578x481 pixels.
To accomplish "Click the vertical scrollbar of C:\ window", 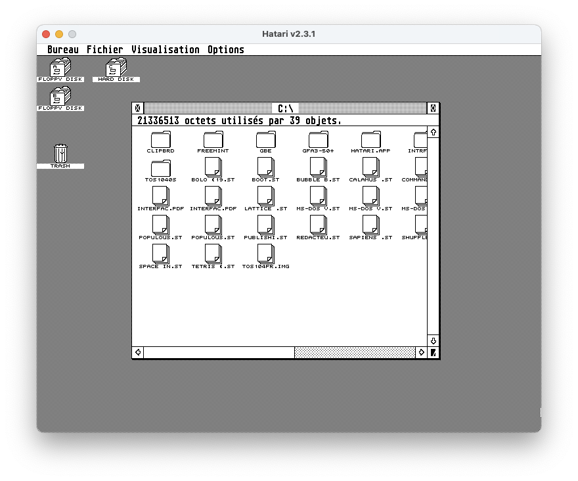I will click(433, 237).
